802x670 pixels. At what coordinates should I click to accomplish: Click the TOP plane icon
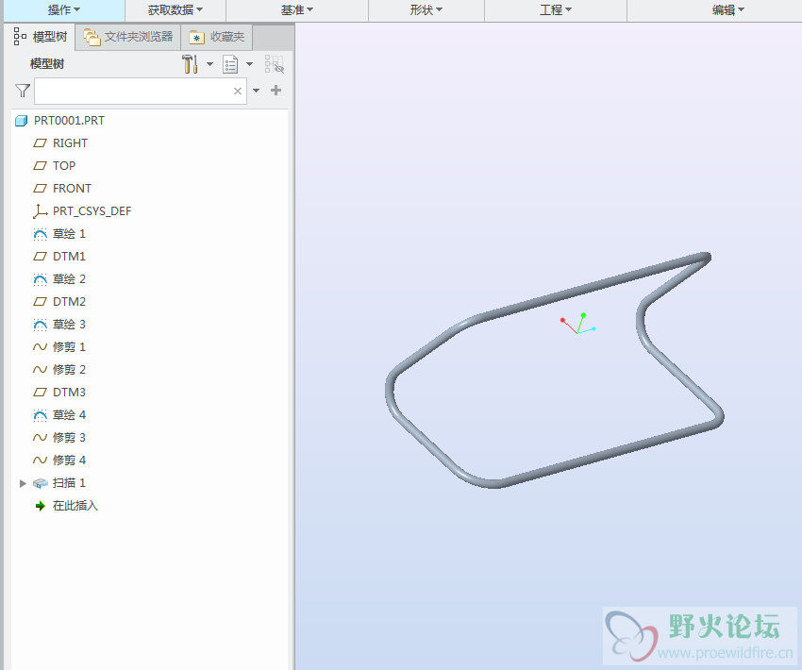(40, 166)
